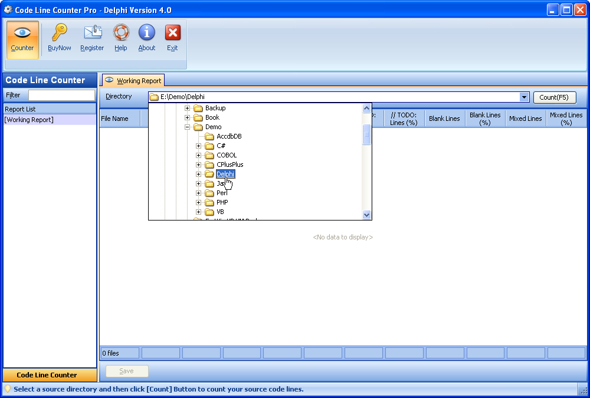
Task: Expand the PHP folder node
Action: pyautogui.click(x=199, y=202)
